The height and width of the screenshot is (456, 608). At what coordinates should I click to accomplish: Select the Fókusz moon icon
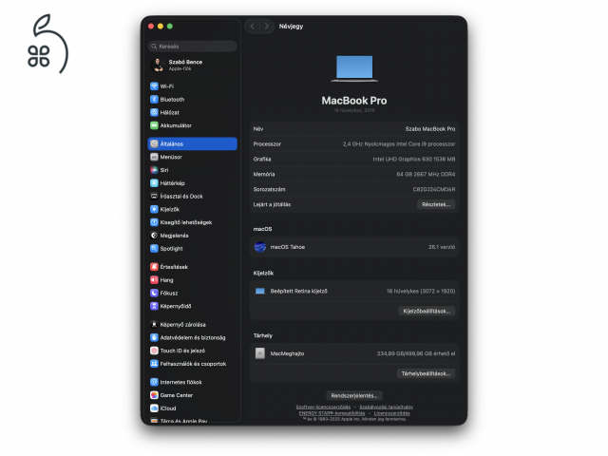(154, 294)
